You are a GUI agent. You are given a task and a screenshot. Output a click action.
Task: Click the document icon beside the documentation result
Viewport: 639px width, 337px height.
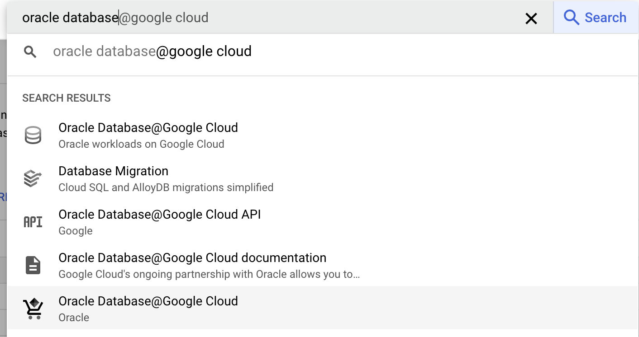coord(33,265)
